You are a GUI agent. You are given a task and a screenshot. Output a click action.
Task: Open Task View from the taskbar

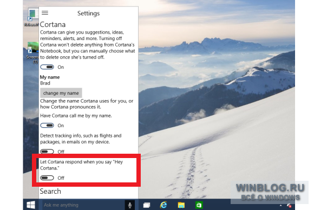pos(147,205)
